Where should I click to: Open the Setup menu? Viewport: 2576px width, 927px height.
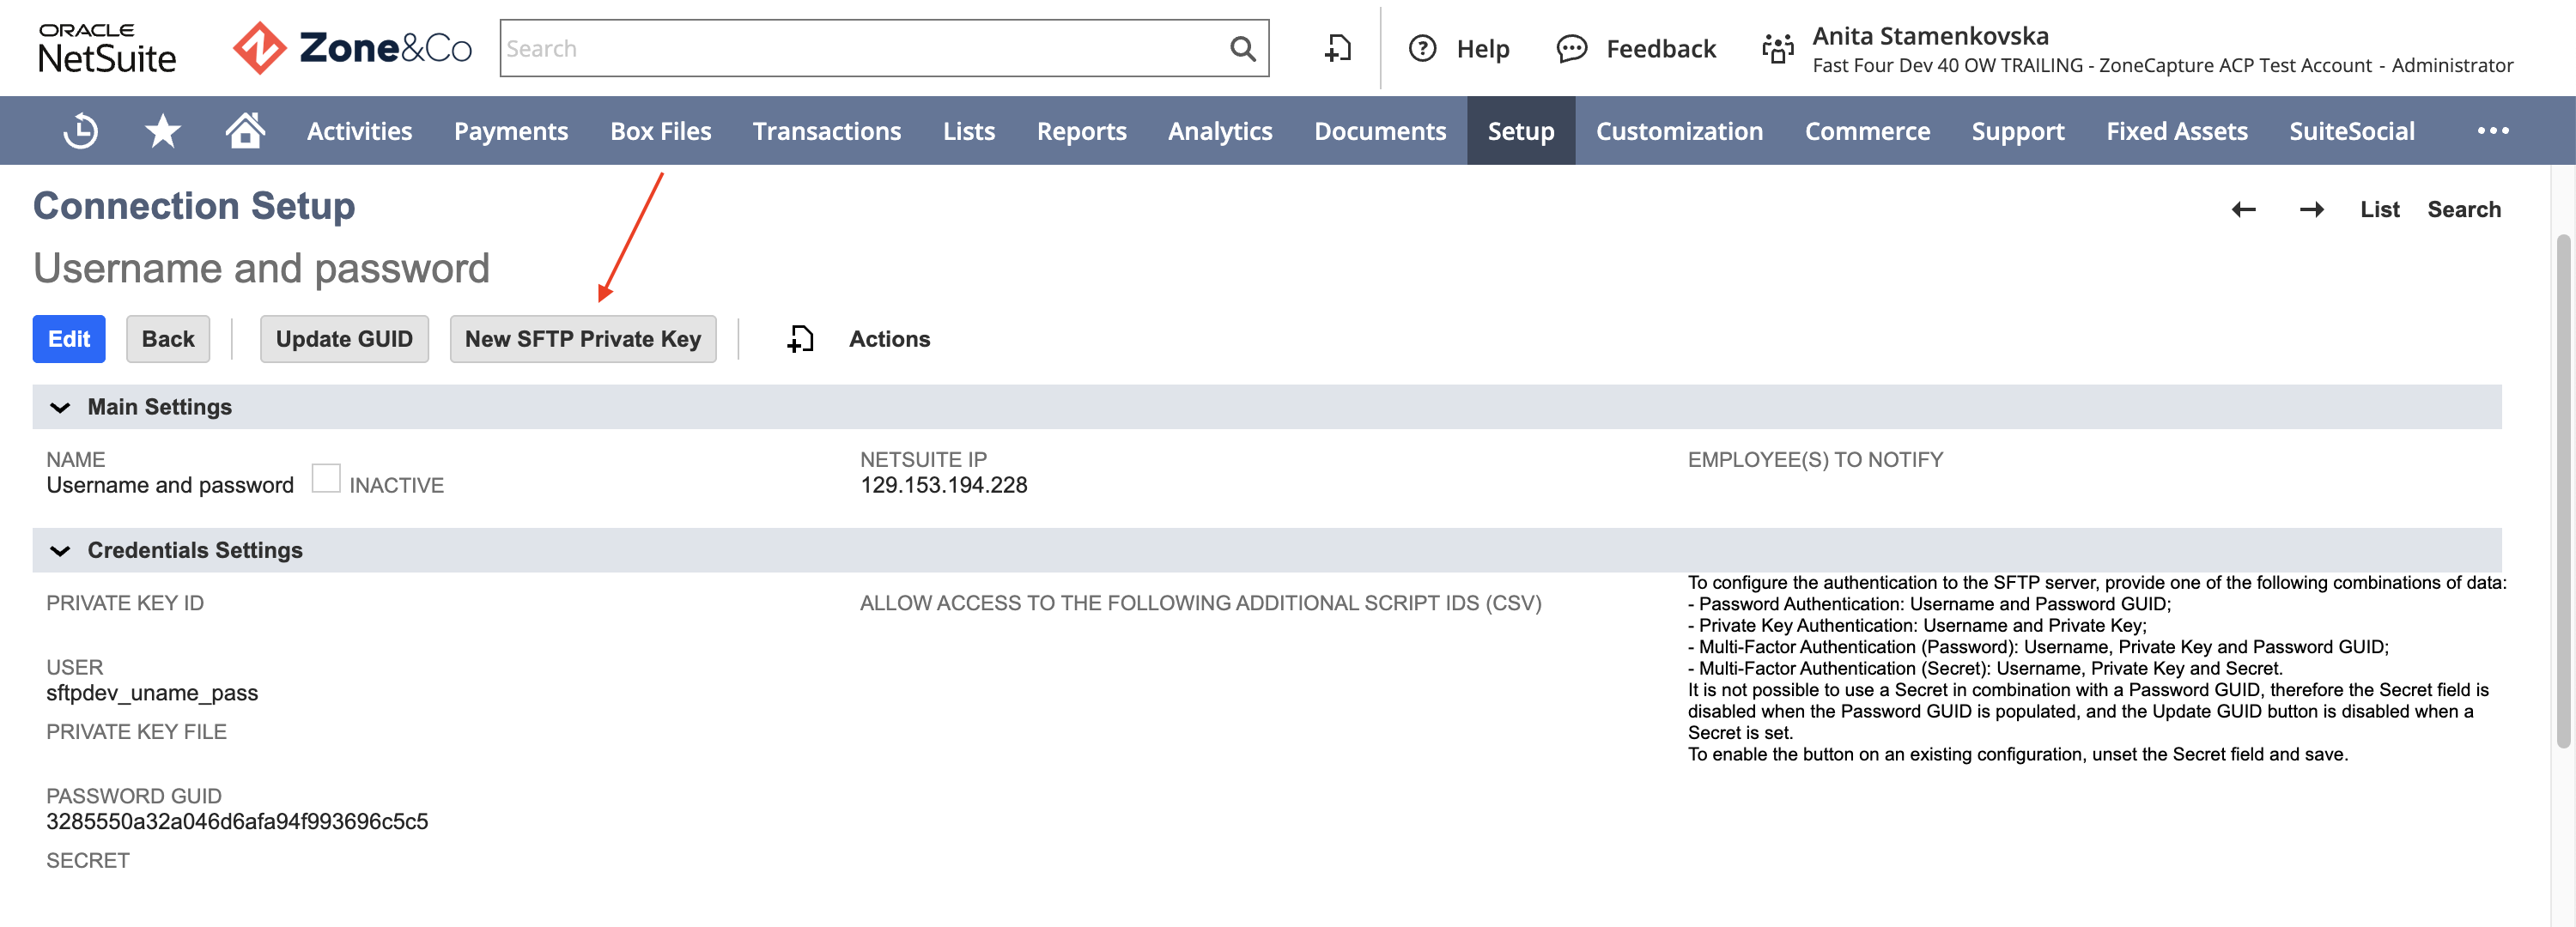point(1520,131)
